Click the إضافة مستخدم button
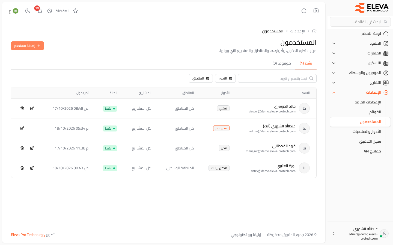Image resolution: width=393 pixels, height=245 pixels. coord(27,46)
